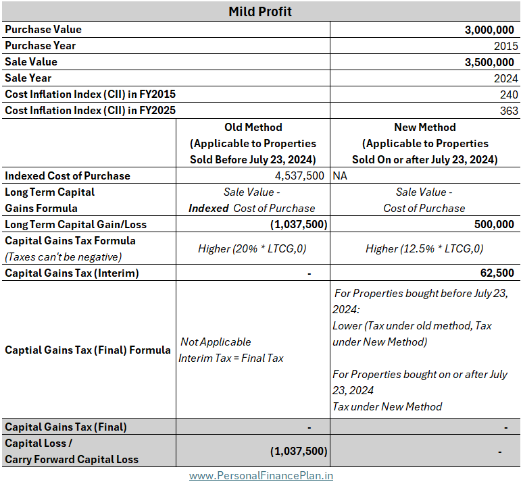
Task: Select the interim tax 62,500 cell
Action: click(425, 273)
